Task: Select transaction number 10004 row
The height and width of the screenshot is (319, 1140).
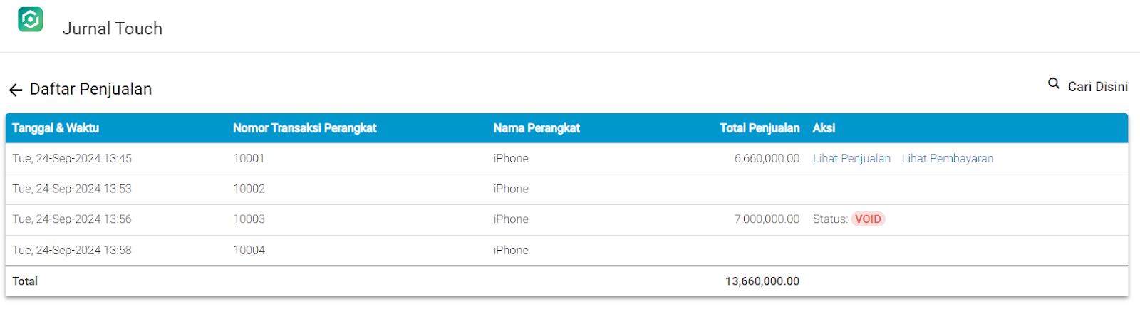Action: [x=566, y=250]
